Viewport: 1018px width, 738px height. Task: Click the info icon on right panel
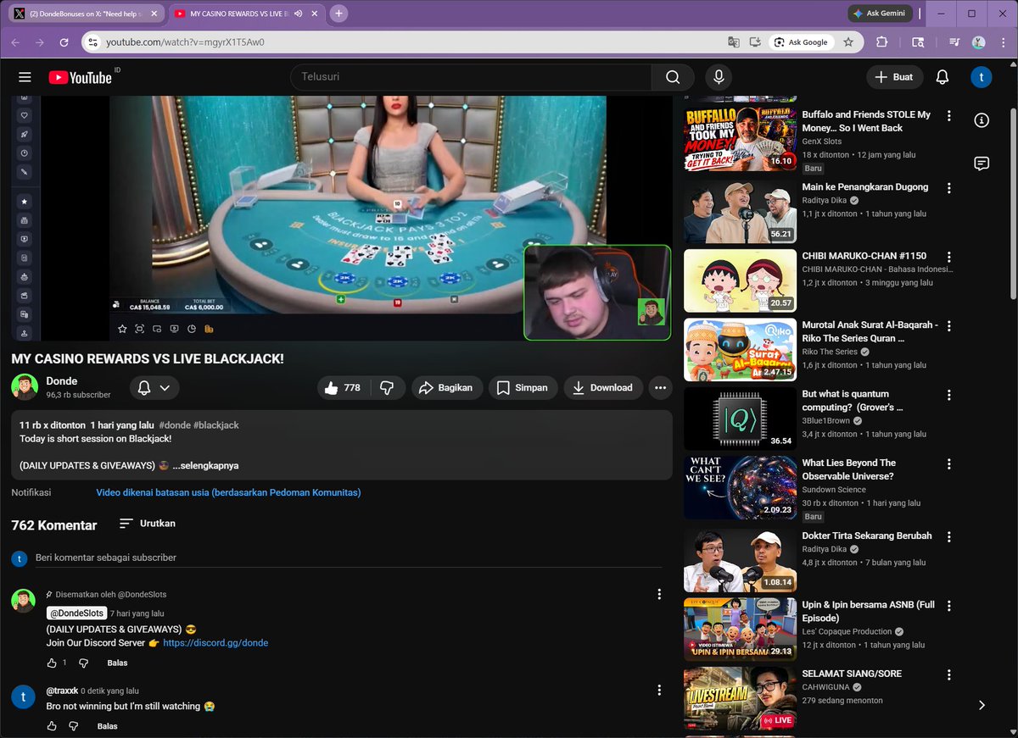tap(982, 120)
